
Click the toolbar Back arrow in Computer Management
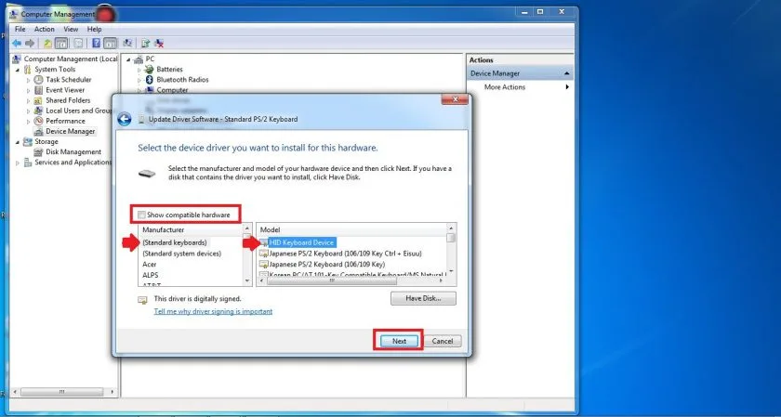(17, 43)
